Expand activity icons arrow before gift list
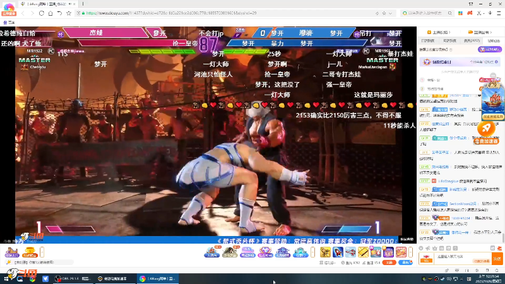This screenshot has width=505, height=284. click(x=312, y=252)
